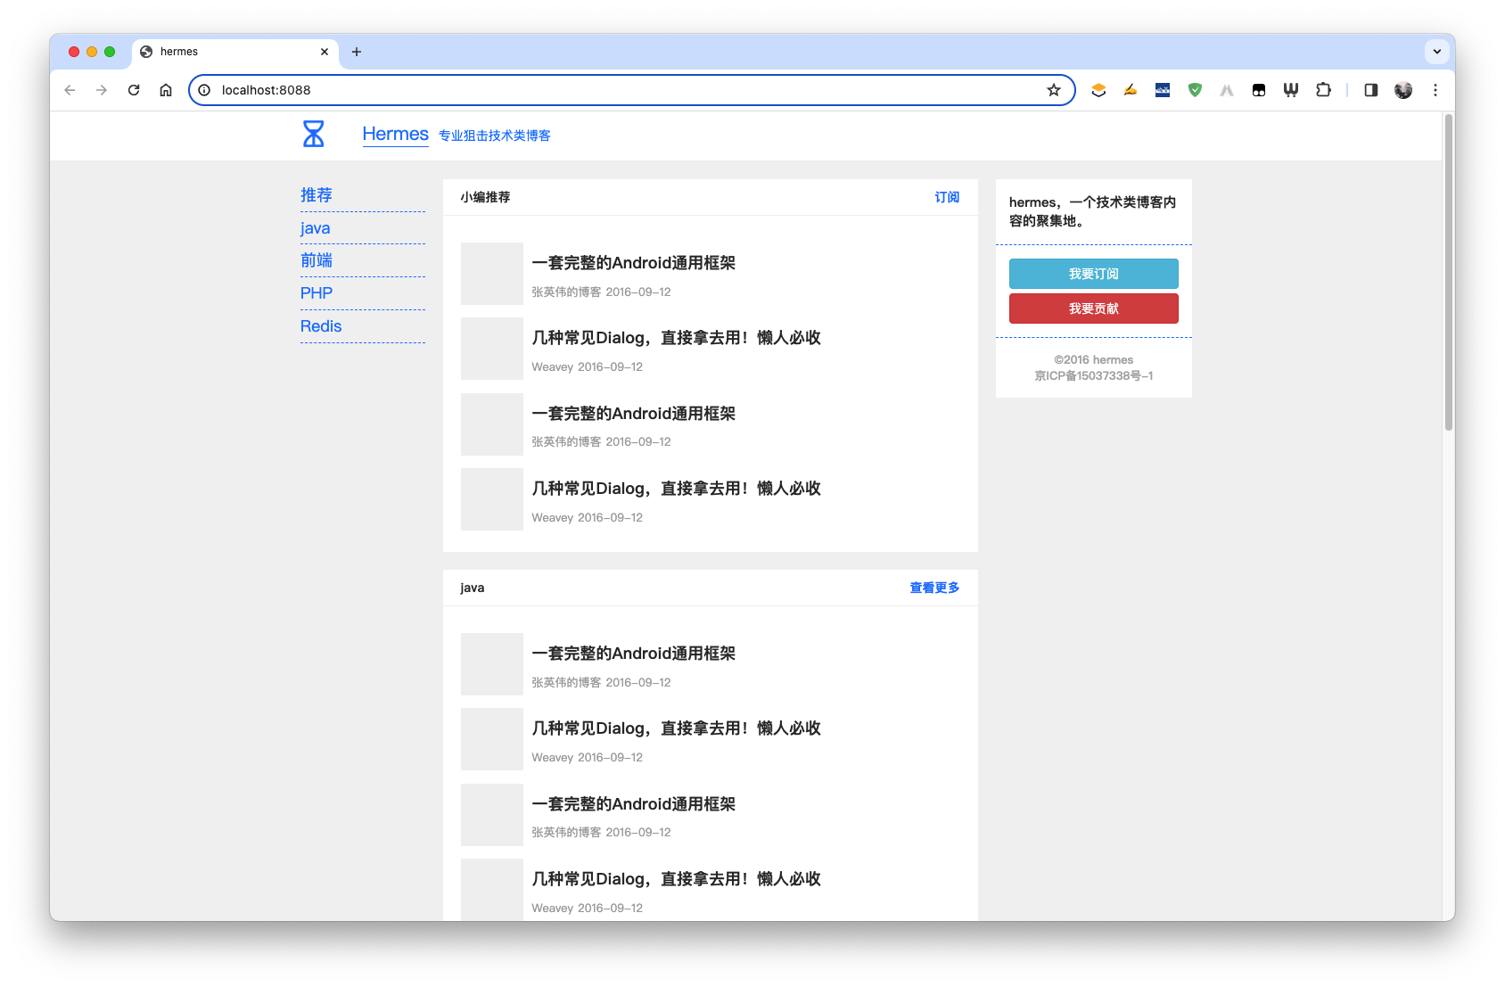Open the Redis category
This screenshot has width=1505, height=987.
tap(321, 326)
